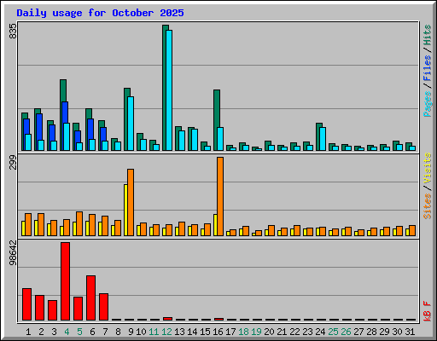Click the red KB bar for day 1

pos(26,304)
